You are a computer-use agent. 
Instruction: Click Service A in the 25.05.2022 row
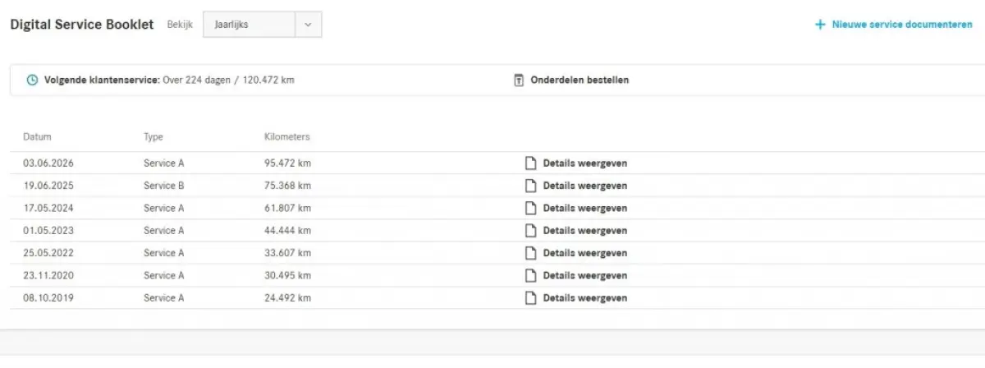tap(164, 253)
